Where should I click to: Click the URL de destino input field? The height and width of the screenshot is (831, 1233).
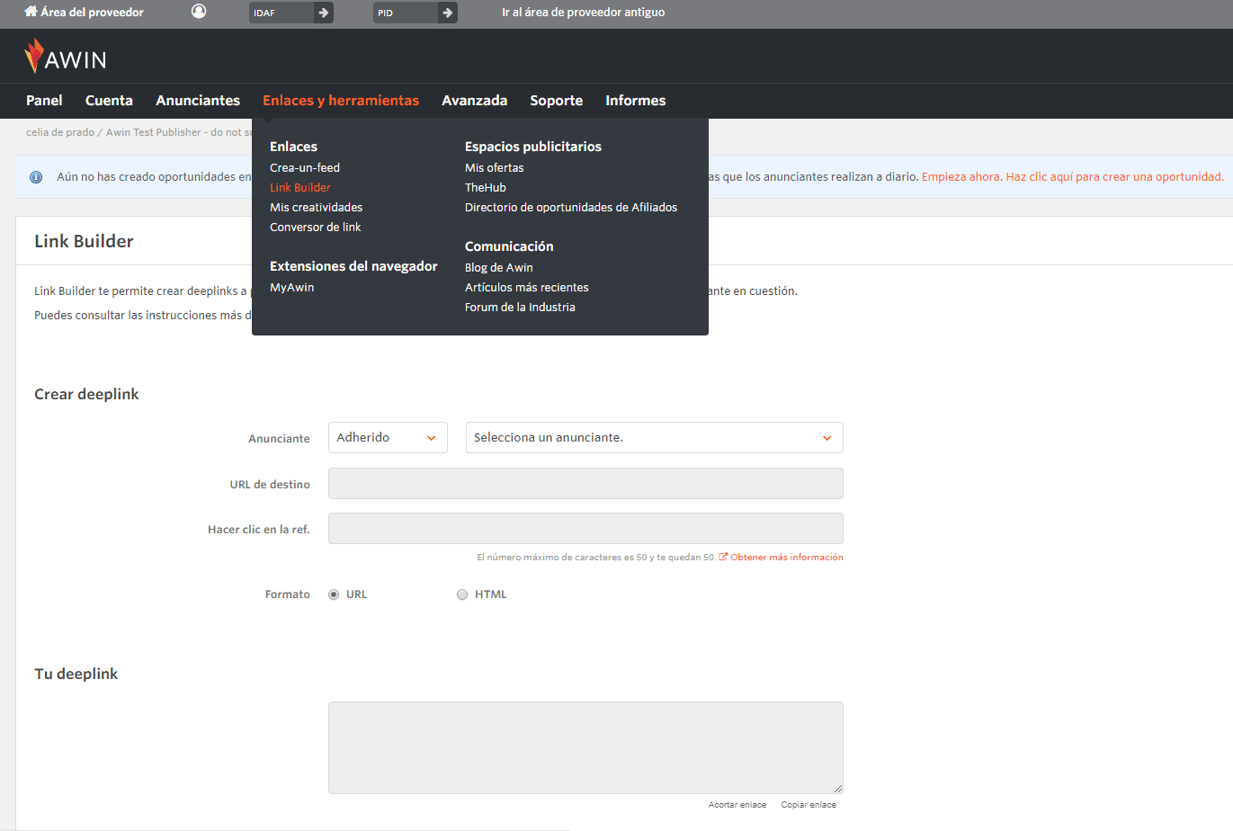point(585,484)
